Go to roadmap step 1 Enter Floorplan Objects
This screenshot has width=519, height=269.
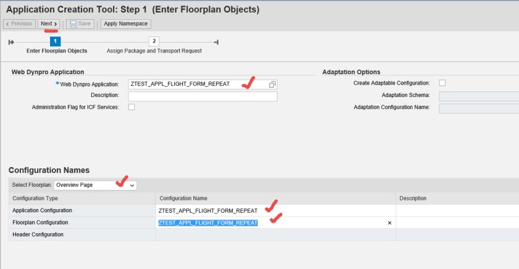click(x=55, y=41)
